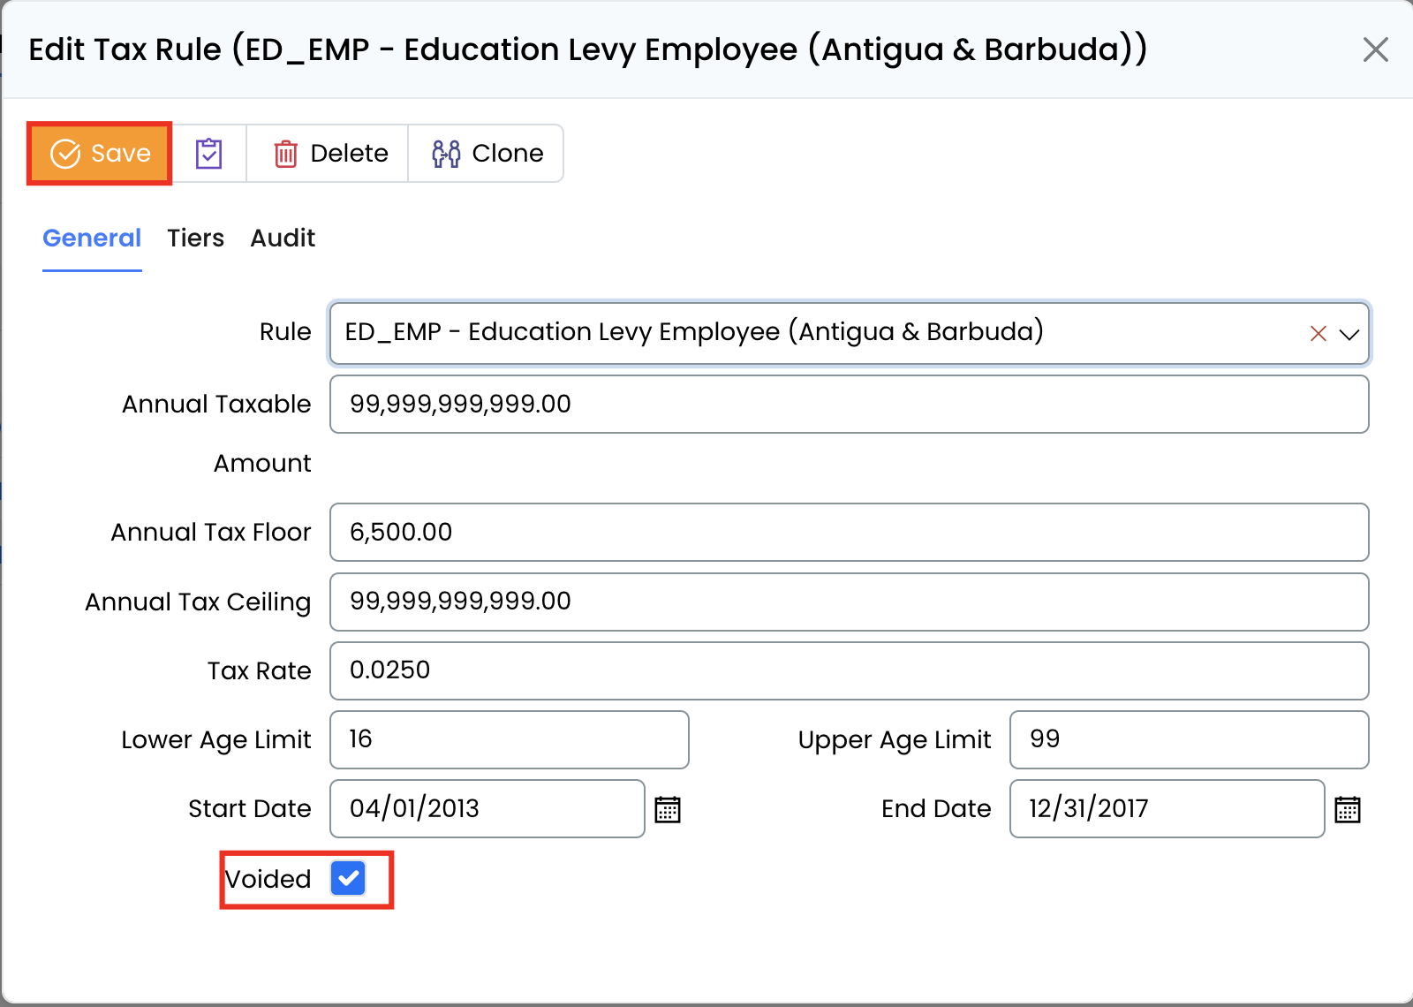The height and width of the screenshot is (1007, 1413).
Task: Expand the Rule dropdown arrow
Action: [x=1349, y=334]
